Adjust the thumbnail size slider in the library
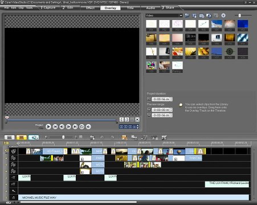 (x=240, y=15)
